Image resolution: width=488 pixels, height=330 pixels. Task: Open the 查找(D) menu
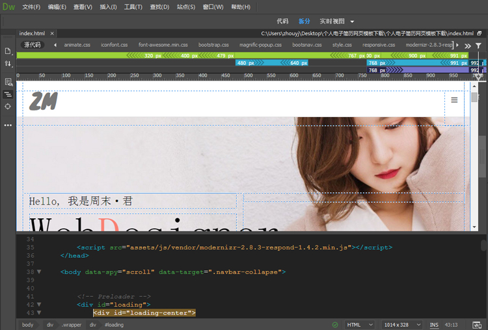pos(159,7)
